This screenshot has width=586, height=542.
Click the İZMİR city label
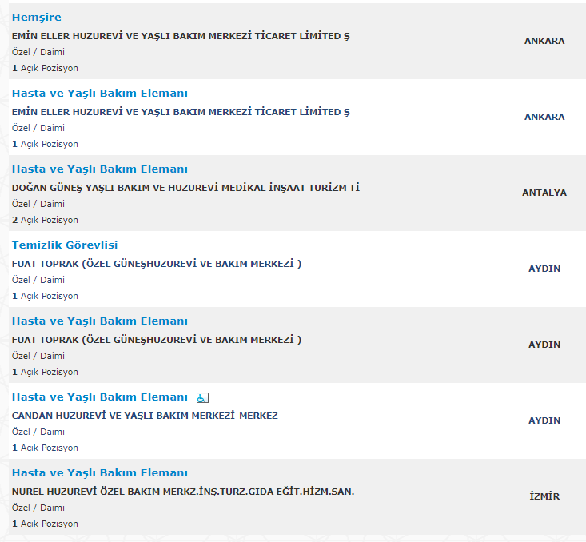pyautogui.click(x=544, y=496)
